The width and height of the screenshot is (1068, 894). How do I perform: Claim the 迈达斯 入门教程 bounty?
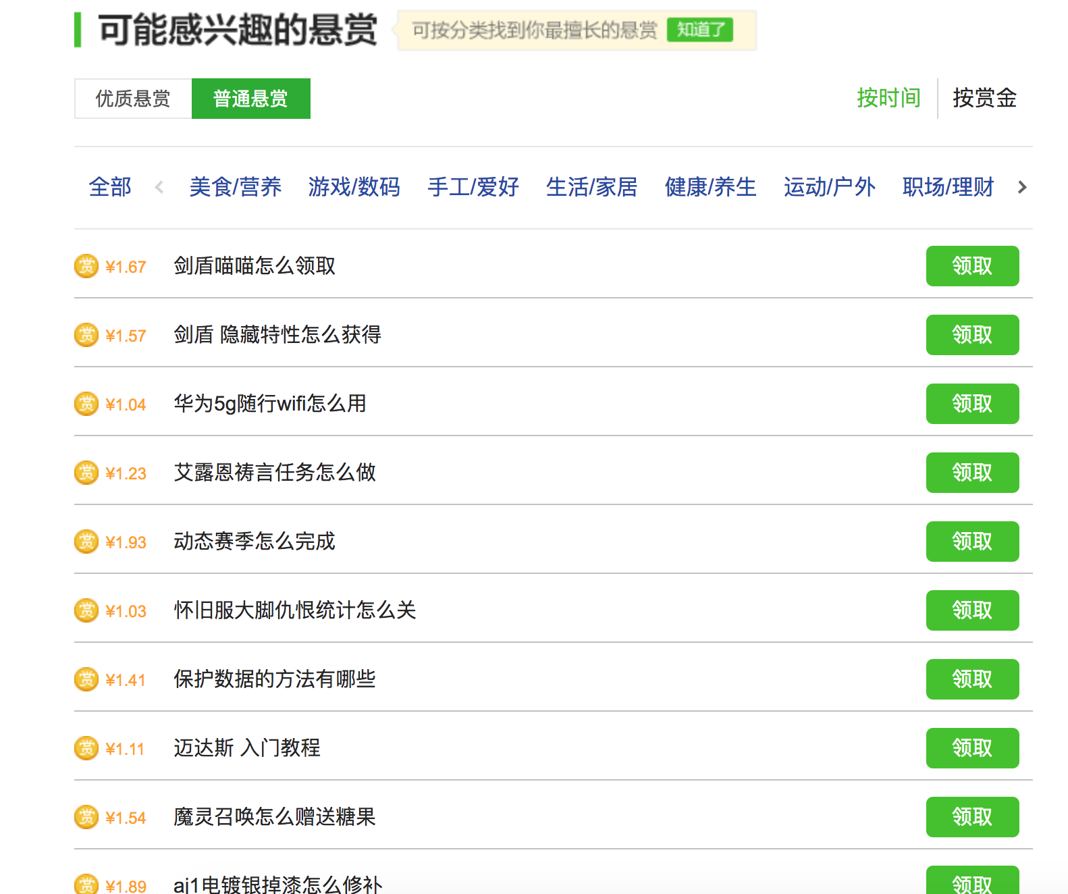coord(972,748)
